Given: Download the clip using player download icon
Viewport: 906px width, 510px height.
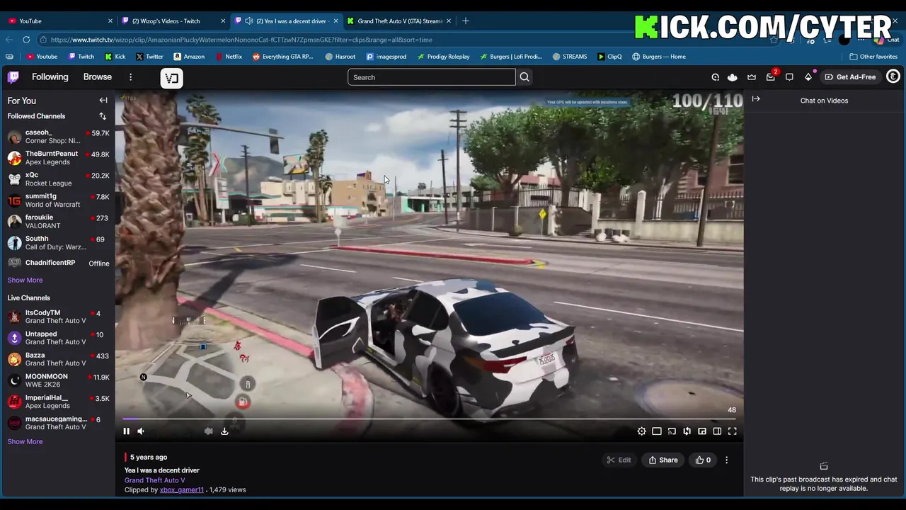Looking at the screenshot, I should pyautogui.click(x=224, y=431).
